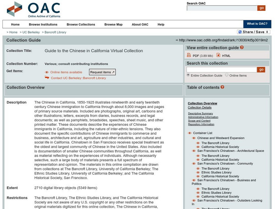Click eye icon next to Online items available
Viewport: 275px width, 209px height.
[x=47, y=72]
